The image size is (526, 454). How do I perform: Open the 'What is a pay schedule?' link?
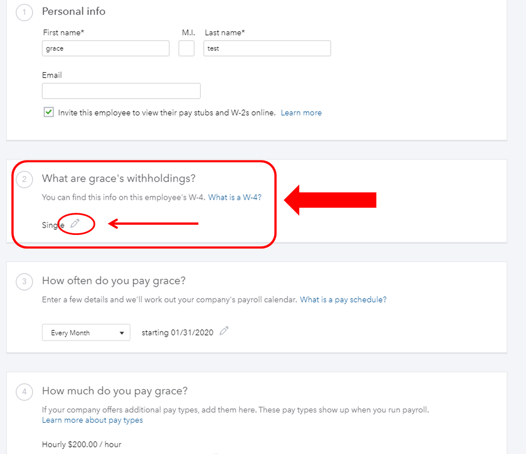pos(343,300)
